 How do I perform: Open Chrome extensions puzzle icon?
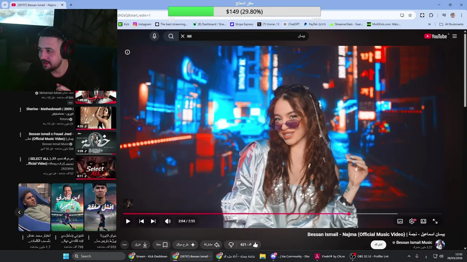click(x=431, y=15)
